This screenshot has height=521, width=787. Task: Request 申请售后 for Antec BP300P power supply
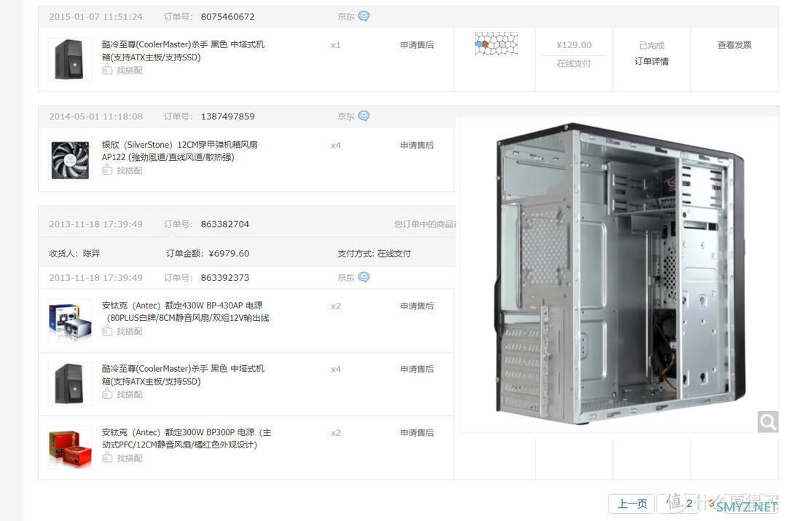pyautogui.click(x=417, y=432)
